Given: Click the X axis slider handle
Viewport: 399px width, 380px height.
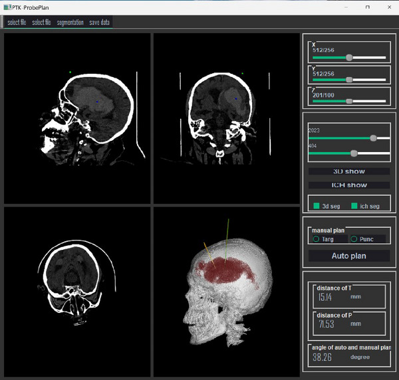Looking at the screenshot, I should pos(349,58).
